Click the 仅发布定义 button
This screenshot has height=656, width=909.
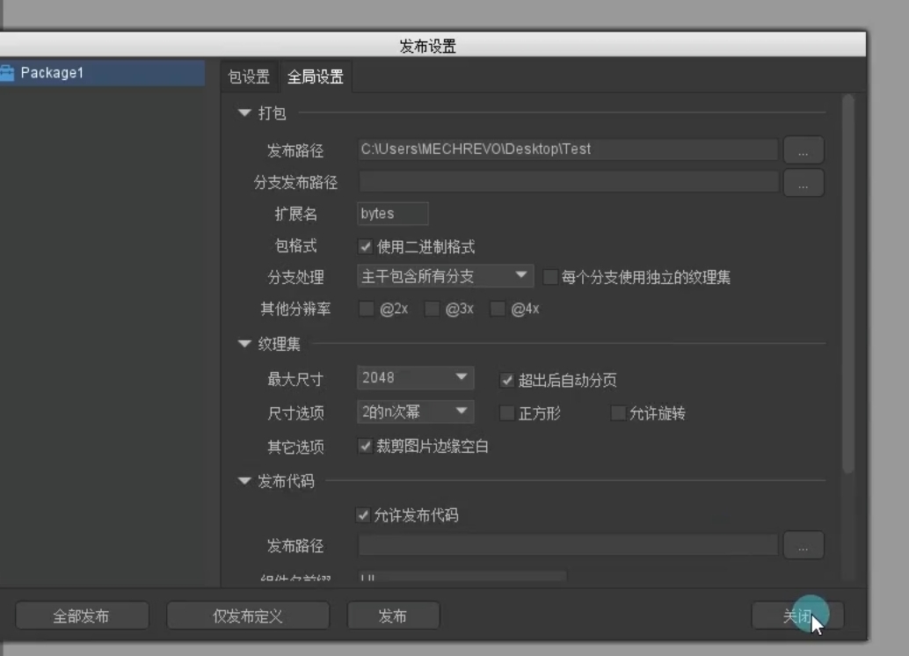click(x=248, y=615)
